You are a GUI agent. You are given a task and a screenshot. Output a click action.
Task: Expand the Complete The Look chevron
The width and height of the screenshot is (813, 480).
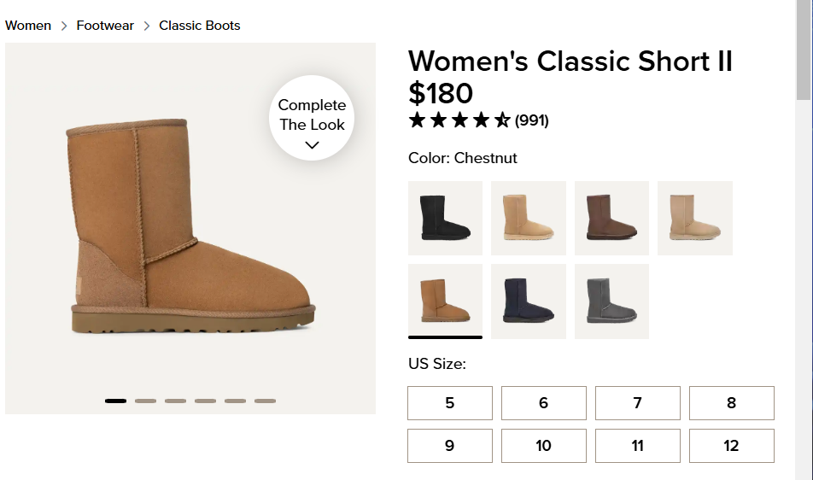pyautogui.click(x=312, y=144)
